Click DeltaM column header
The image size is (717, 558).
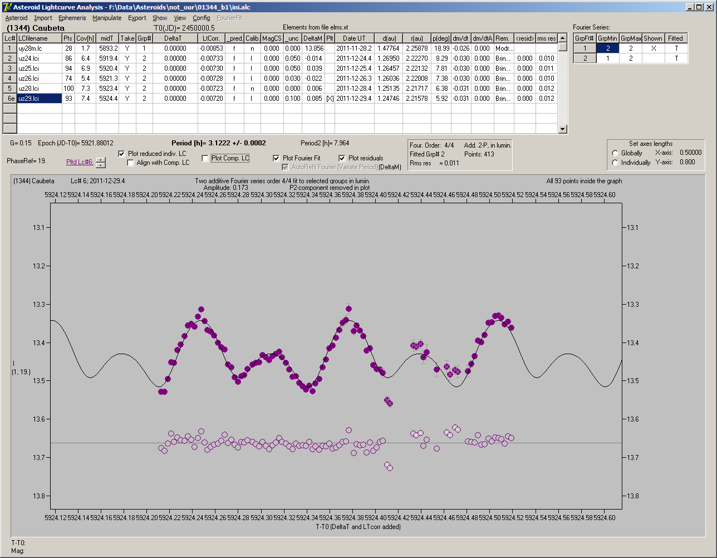tap(313, 38)
